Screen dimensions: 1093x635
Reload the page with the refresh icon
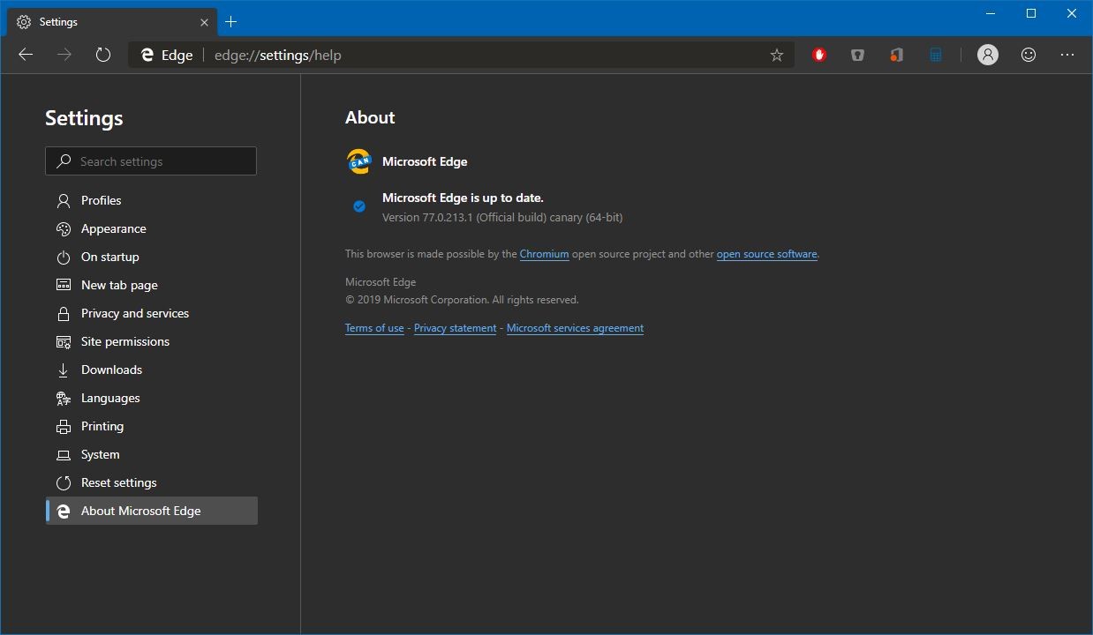(103, 55)
